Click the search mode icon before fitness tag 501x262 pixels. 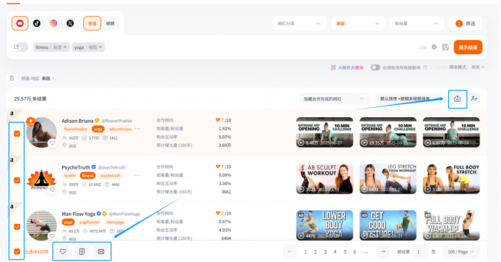tap(20, 47)
